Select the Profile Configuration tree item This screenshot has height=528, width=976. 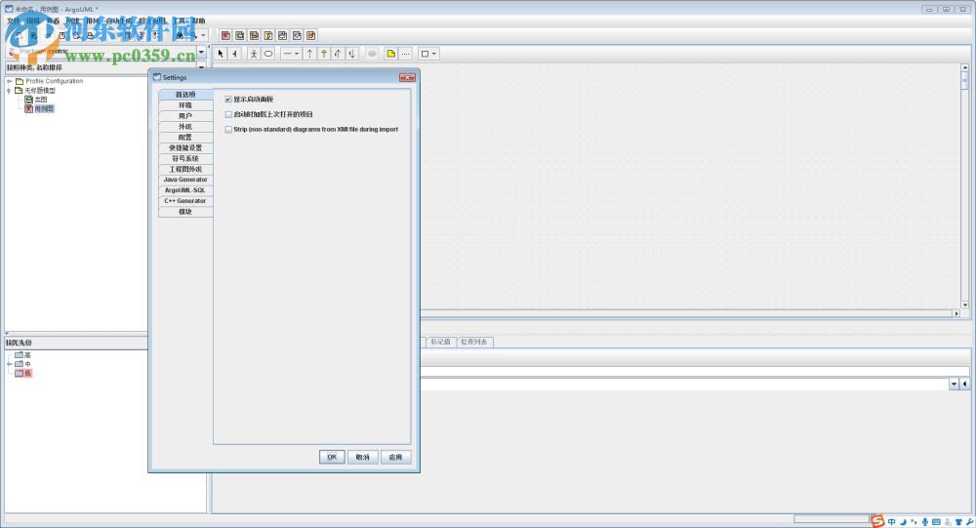[49, 81]
